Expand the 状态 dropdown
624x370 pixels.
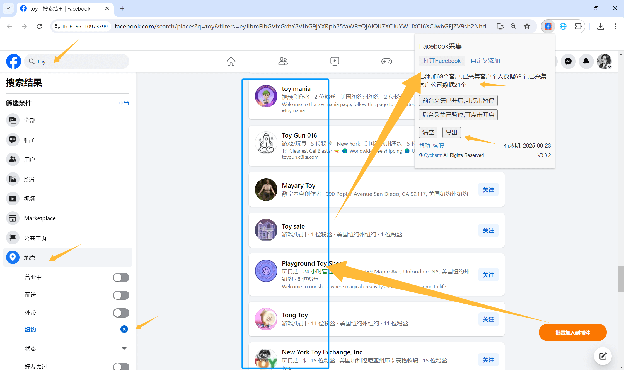(x=124, y=348)
